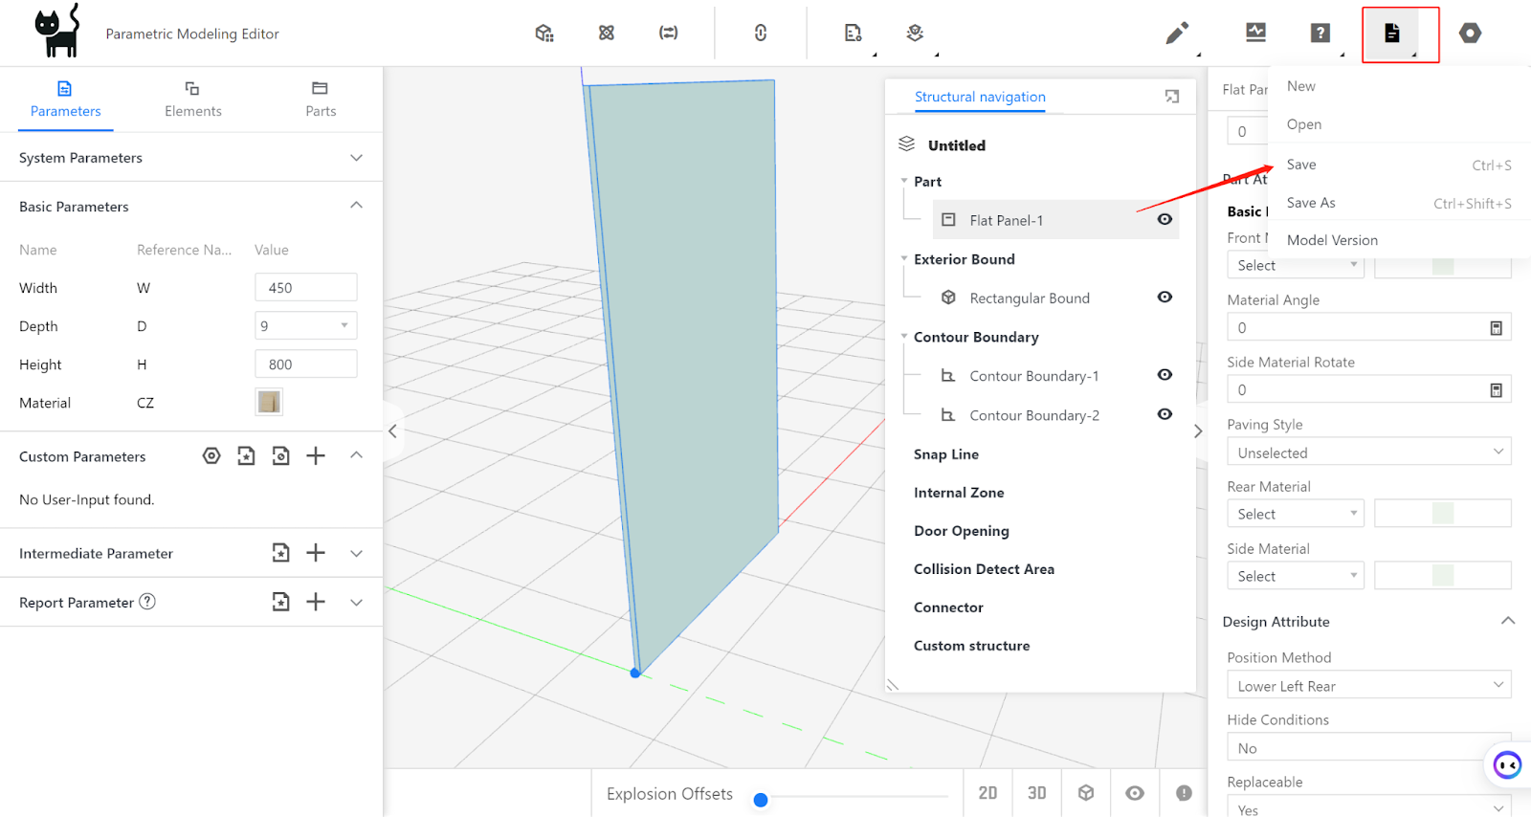This screenshot has height=817, width=1531.
Task: Choose Save As from the file menu
Action: pyautogui.click(x=1311, y=203)
